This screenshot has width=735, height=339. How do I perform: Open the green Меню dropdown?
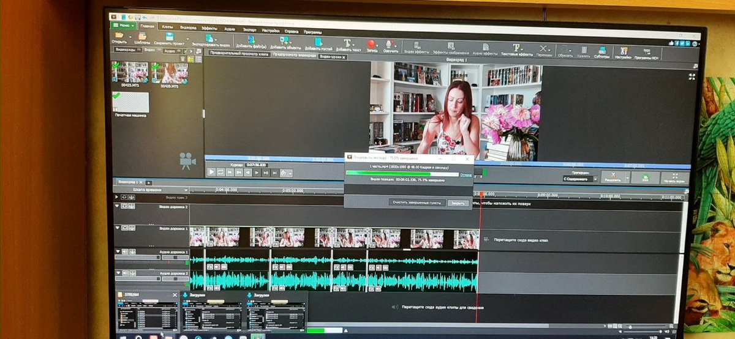123,26
